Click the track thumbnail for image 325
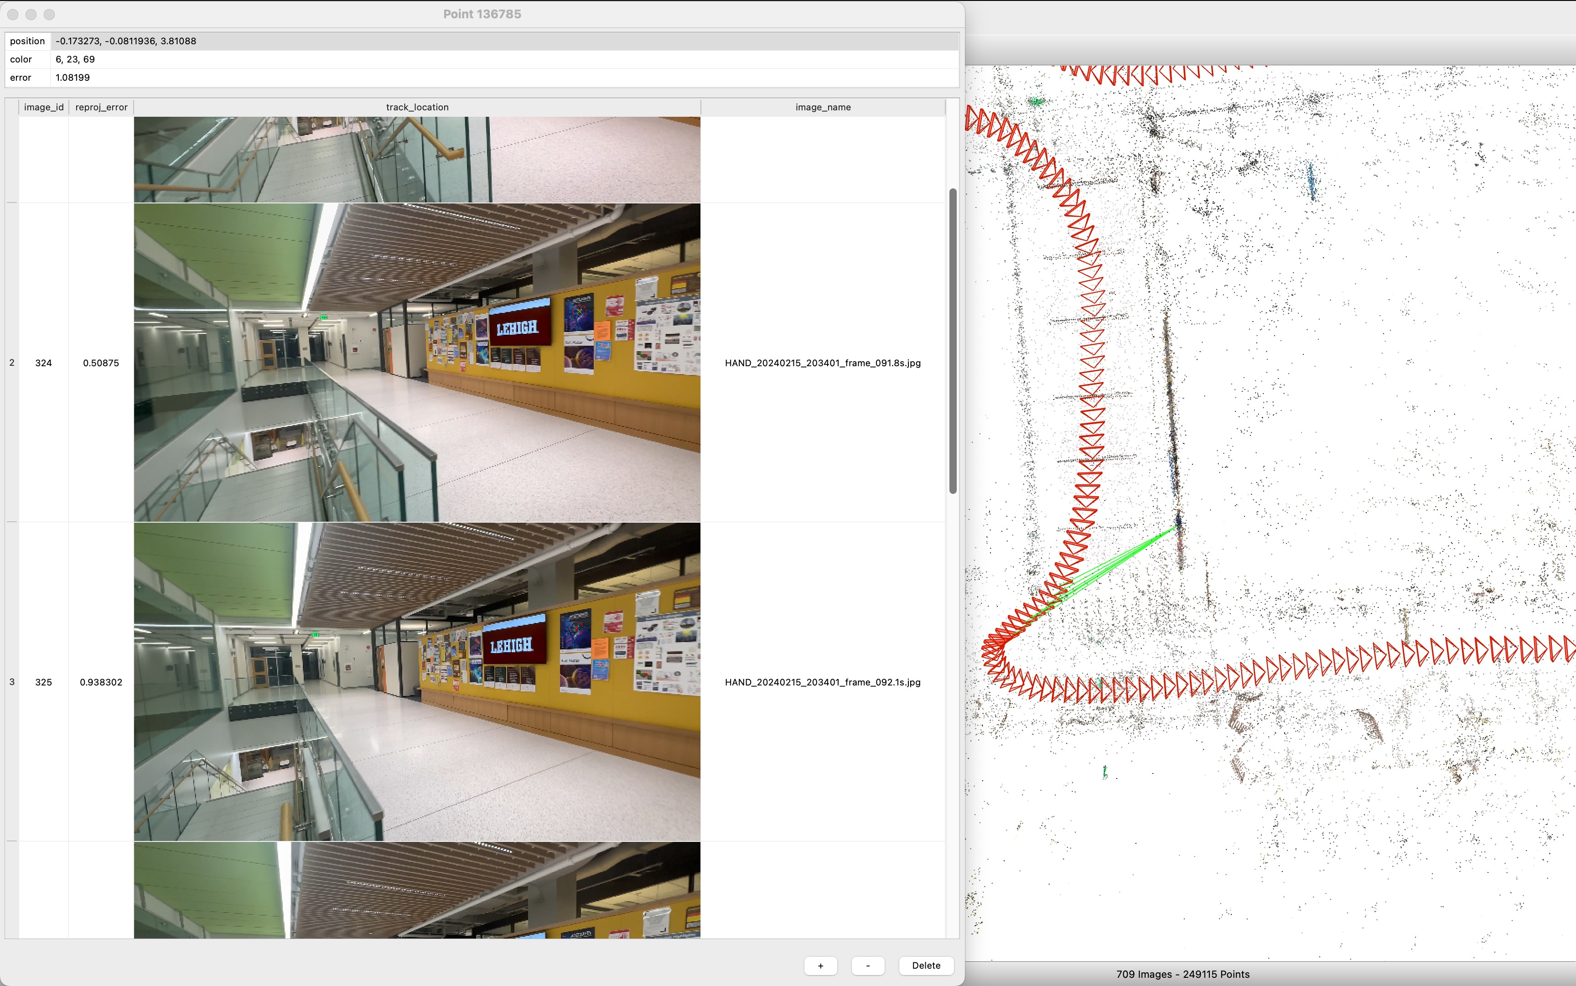1576x986 pixels. click(x=417, y=682)
